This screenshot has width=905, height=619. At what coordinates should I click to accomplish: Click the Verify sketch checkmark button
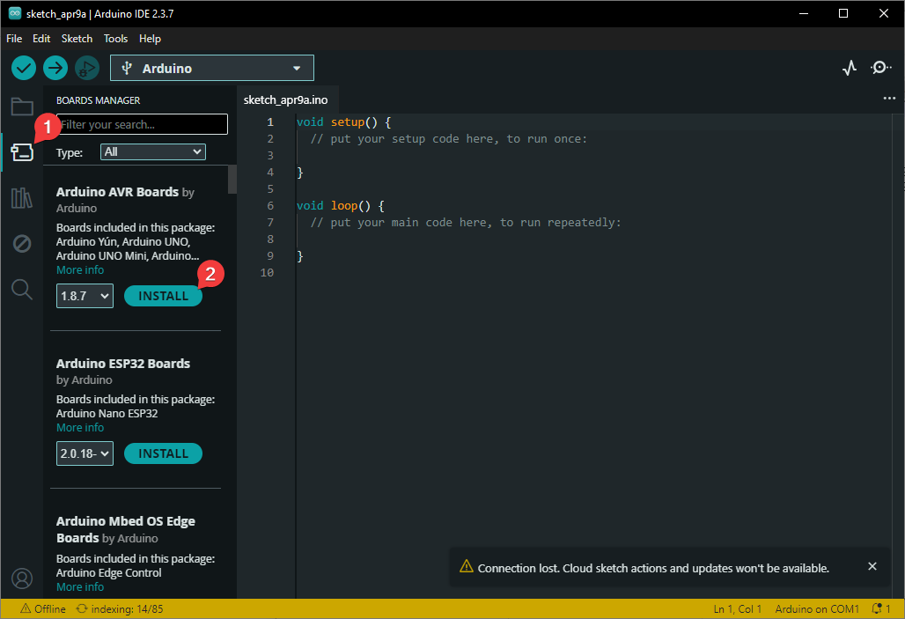pyautogui.click(x=24, y=68)
